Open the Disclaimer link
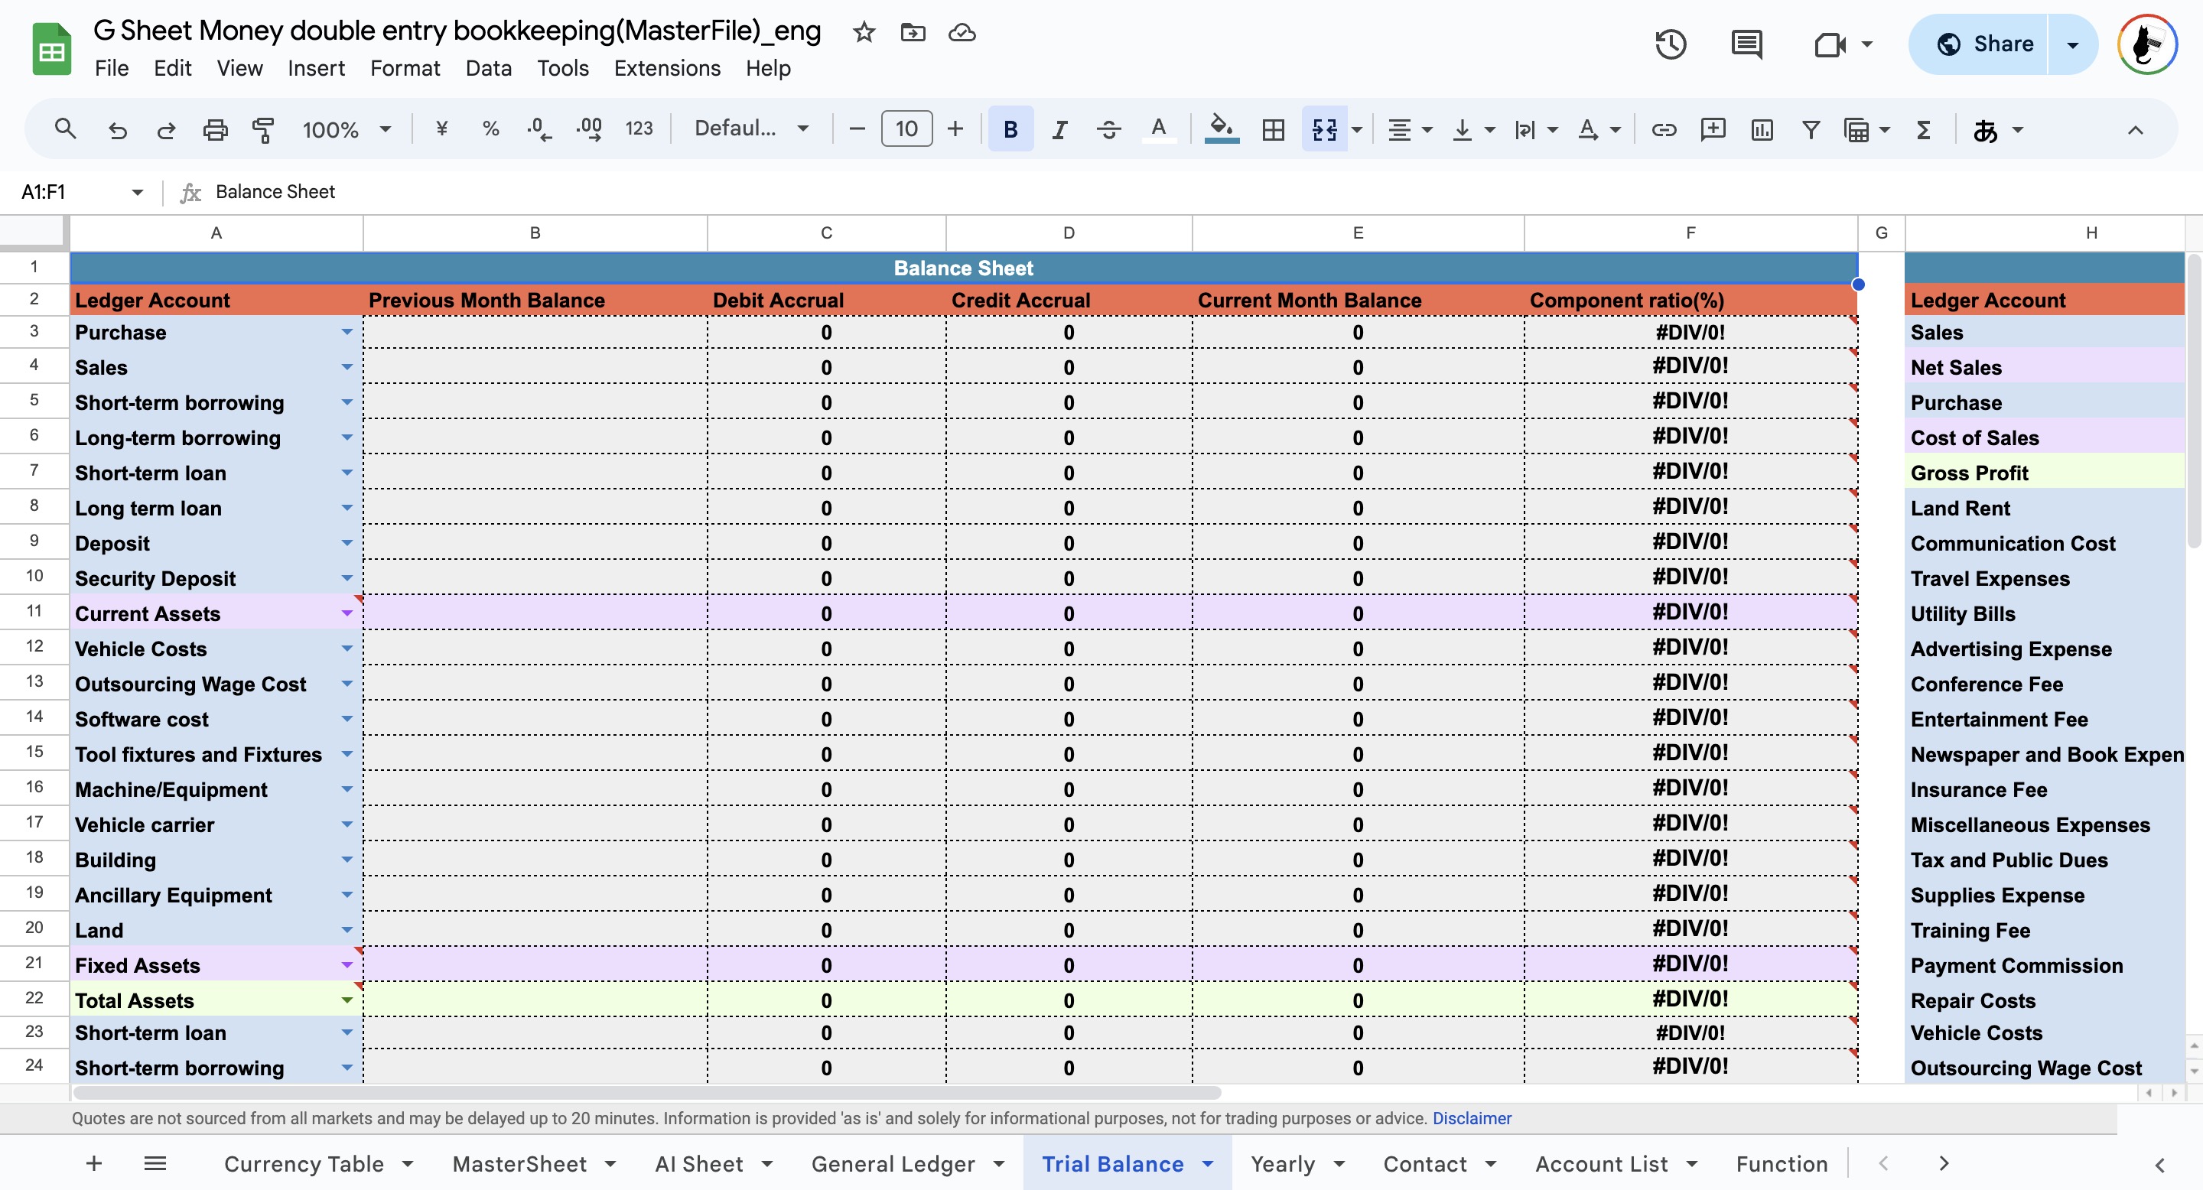 coord(1472,1119)
